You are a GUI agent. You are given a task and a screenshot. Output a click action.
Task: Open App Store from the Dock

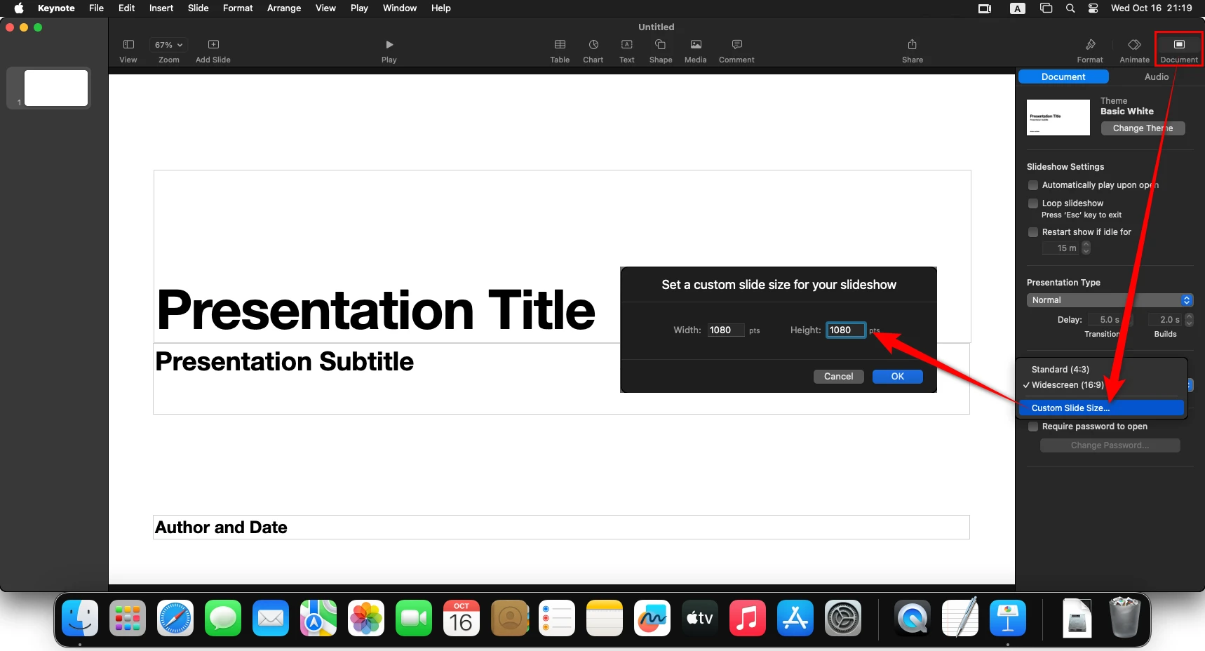tap(795, 618)
